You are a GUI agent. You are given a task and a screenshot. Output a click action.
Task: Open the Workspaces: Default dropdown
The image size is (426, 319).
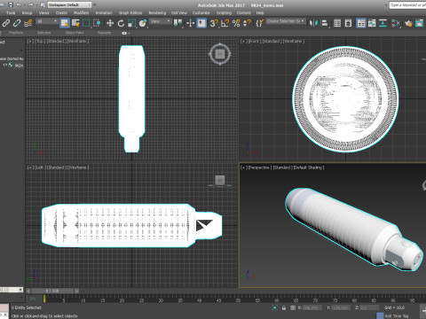point(69,4)
